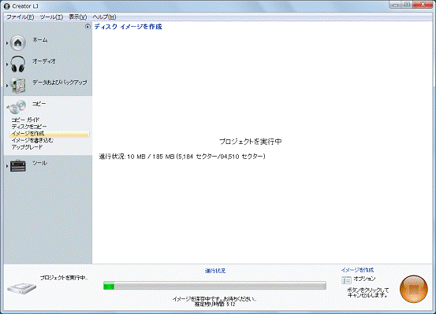
Task: Open the ツール(T) menu
Action: click(x=51, y=17)
